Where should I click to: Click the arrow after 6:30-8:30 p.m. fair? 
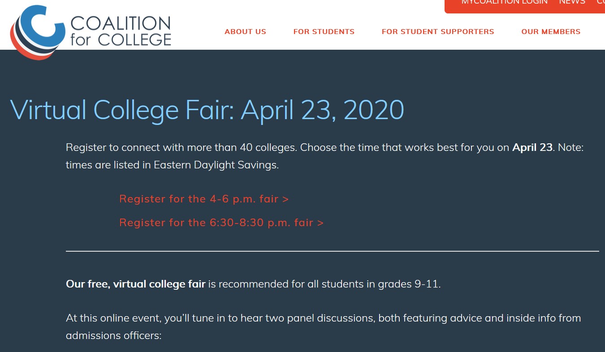(x=320, y=223)
